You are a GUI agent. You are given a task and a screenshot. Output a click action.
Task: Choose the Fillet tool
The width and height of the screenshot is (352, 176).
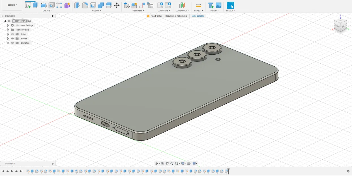pos(85,5)
